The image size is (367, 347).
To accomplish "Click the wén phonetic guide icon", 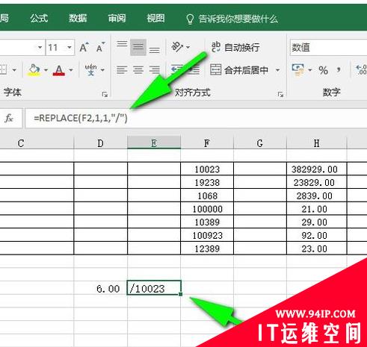I will tap(90, 70).
